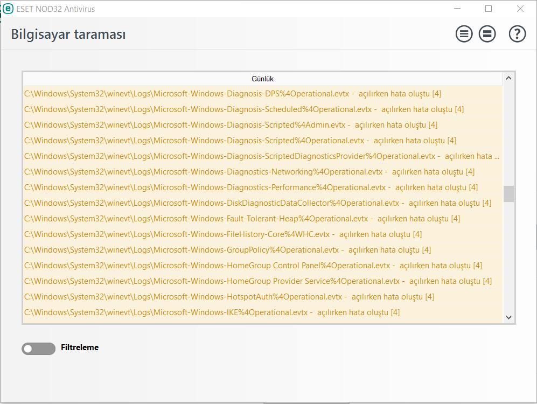Maximize the ESET NOD32 Antivirus window

click(x=489, y=9)
